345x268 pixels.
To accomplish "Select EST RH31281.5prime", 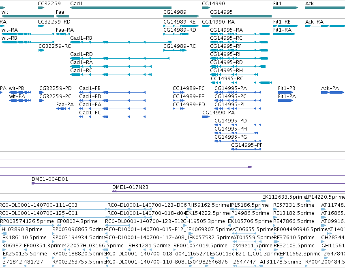I will click(x=149, y=246).
